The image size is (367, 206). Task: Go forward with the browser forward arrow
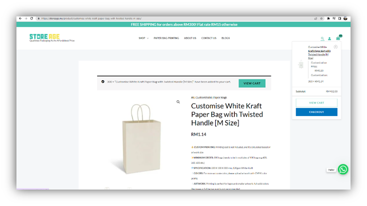click(26, 18)
